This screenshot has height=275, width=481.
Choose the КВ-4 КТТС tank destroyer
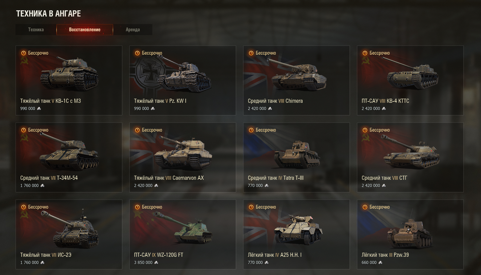[x=410, y=80]
